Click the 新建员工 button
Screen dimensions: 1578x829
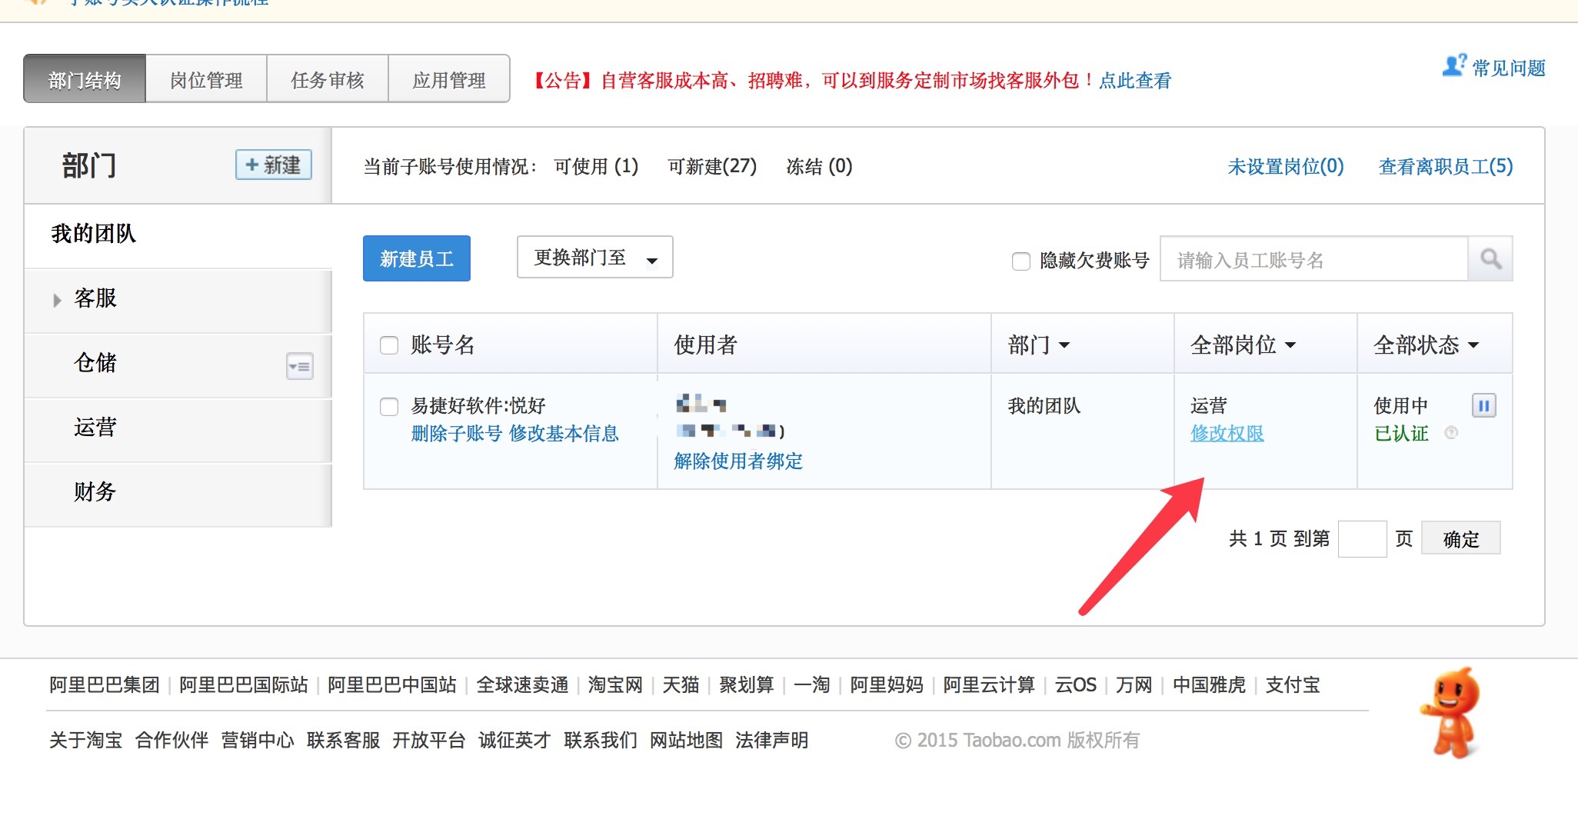(416, 259)
